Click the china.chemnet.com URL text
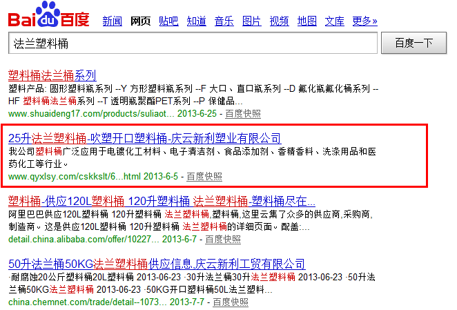The width and height of the screenshot is (457, 310). (x=88, y=302)
